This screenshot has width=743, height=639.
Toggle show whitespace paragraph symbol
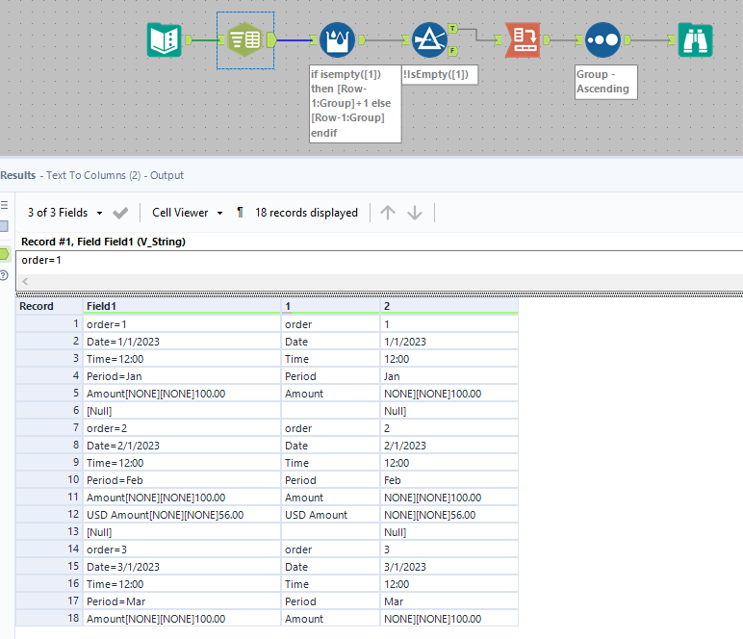[240, 213]
